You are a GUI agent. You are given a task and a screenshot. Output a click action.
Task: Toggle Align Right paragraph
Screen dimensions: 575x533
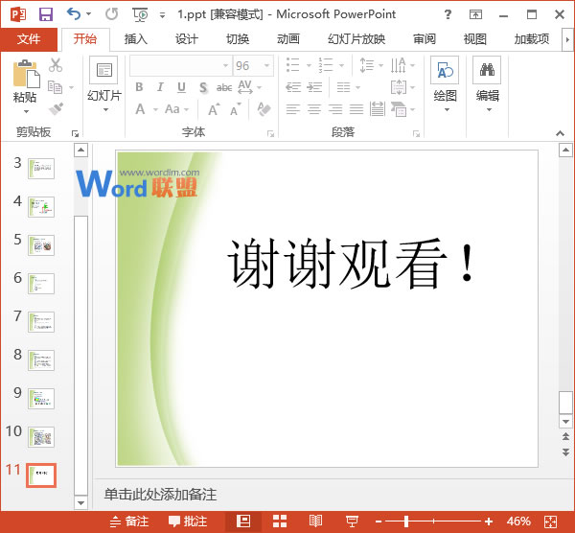point(335,109)
